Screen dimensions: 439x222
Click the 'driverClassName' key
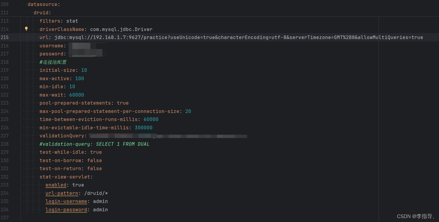[62, 29]
